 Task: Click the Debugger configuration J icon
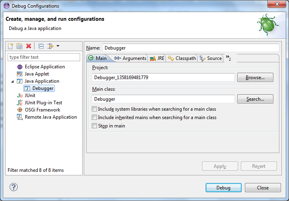pyautogui.click(x=27, y=88)
